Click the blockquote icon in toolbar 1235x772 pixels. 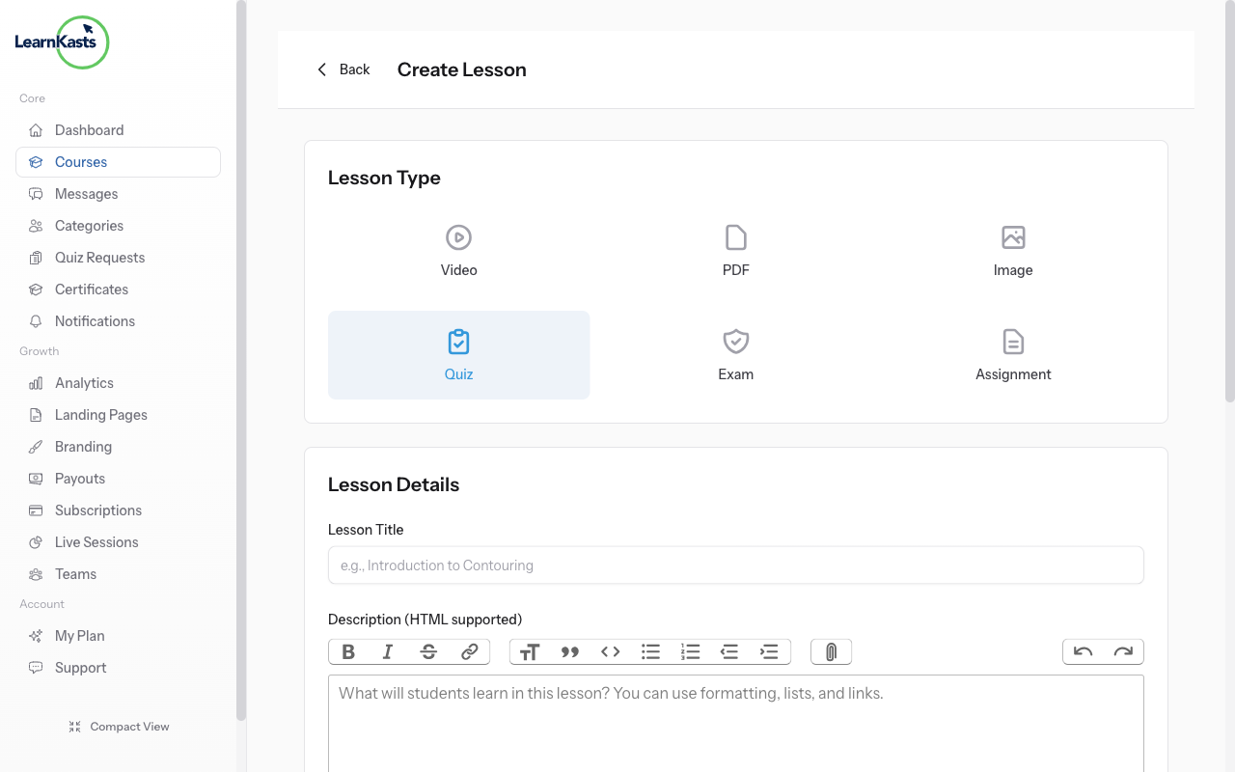(570, 652)
